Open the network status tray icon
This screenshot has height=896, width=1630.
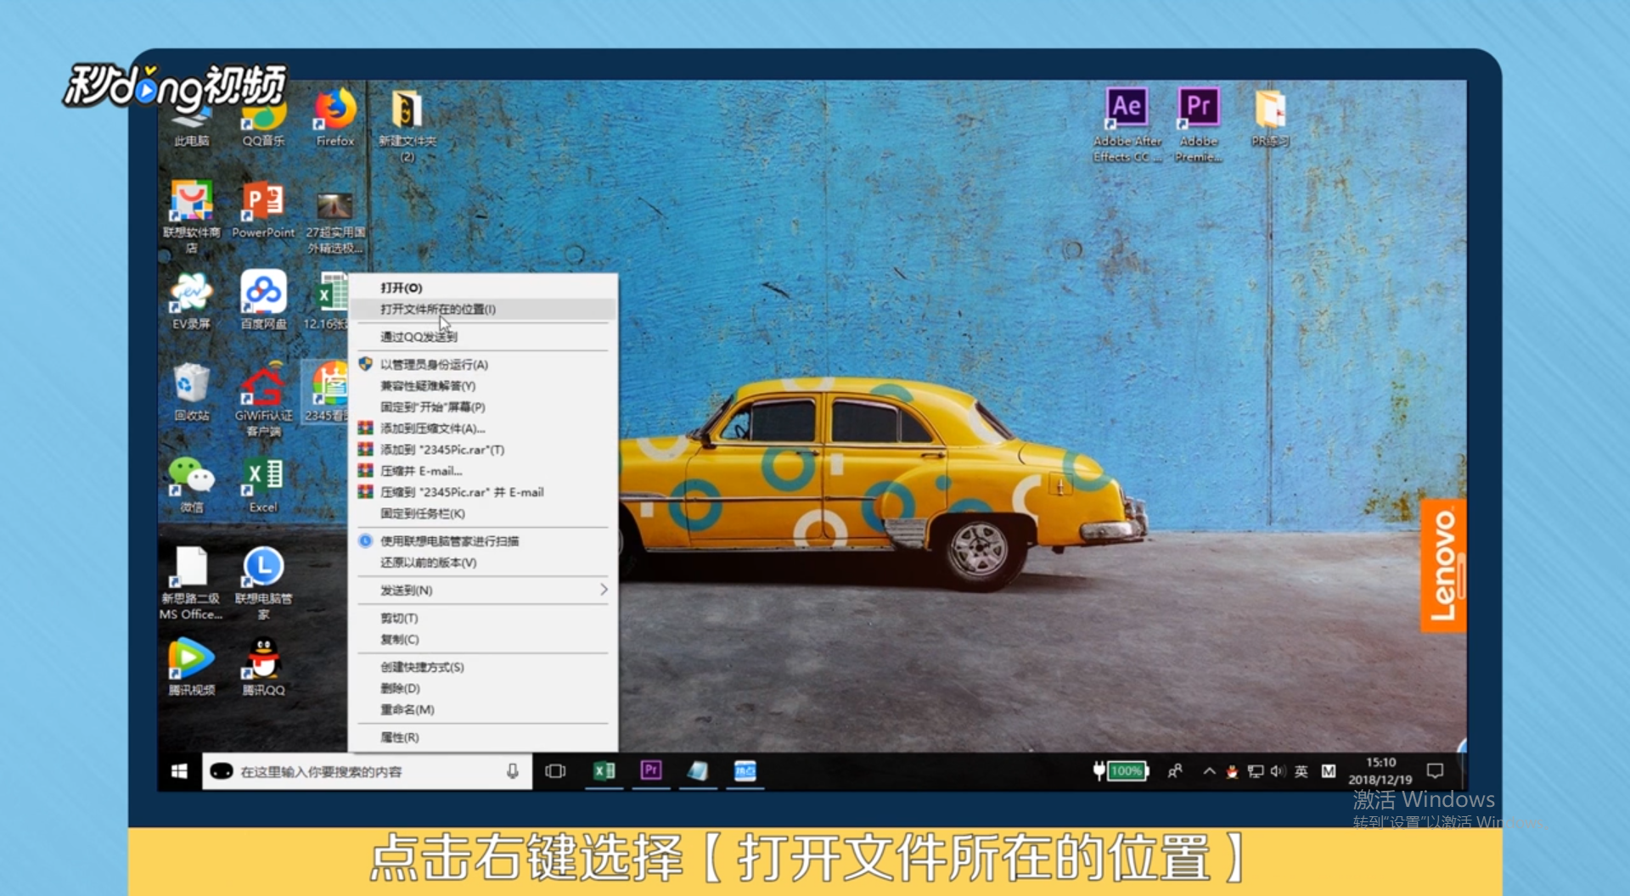pyautogui.click(x=1255, y=771)
